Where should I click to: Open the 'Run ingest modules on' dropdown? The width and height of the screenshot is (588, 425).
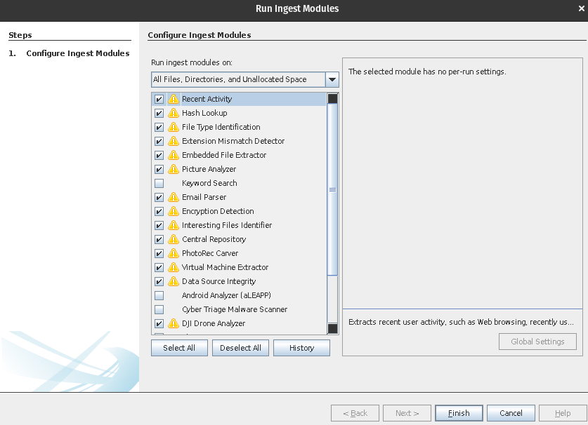click(331, 79)
